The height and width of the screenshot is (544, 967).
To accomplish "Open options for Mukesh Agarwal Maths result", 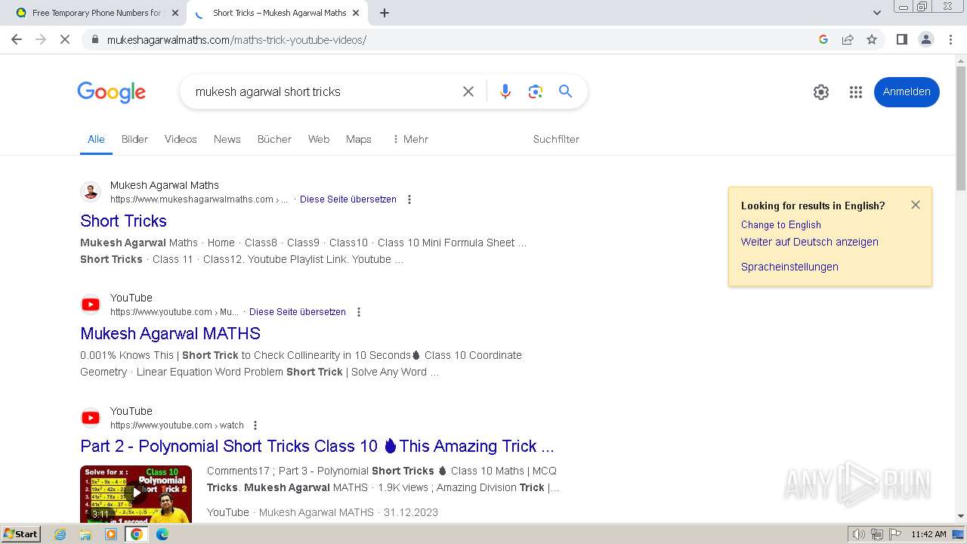I will [409, 199].
